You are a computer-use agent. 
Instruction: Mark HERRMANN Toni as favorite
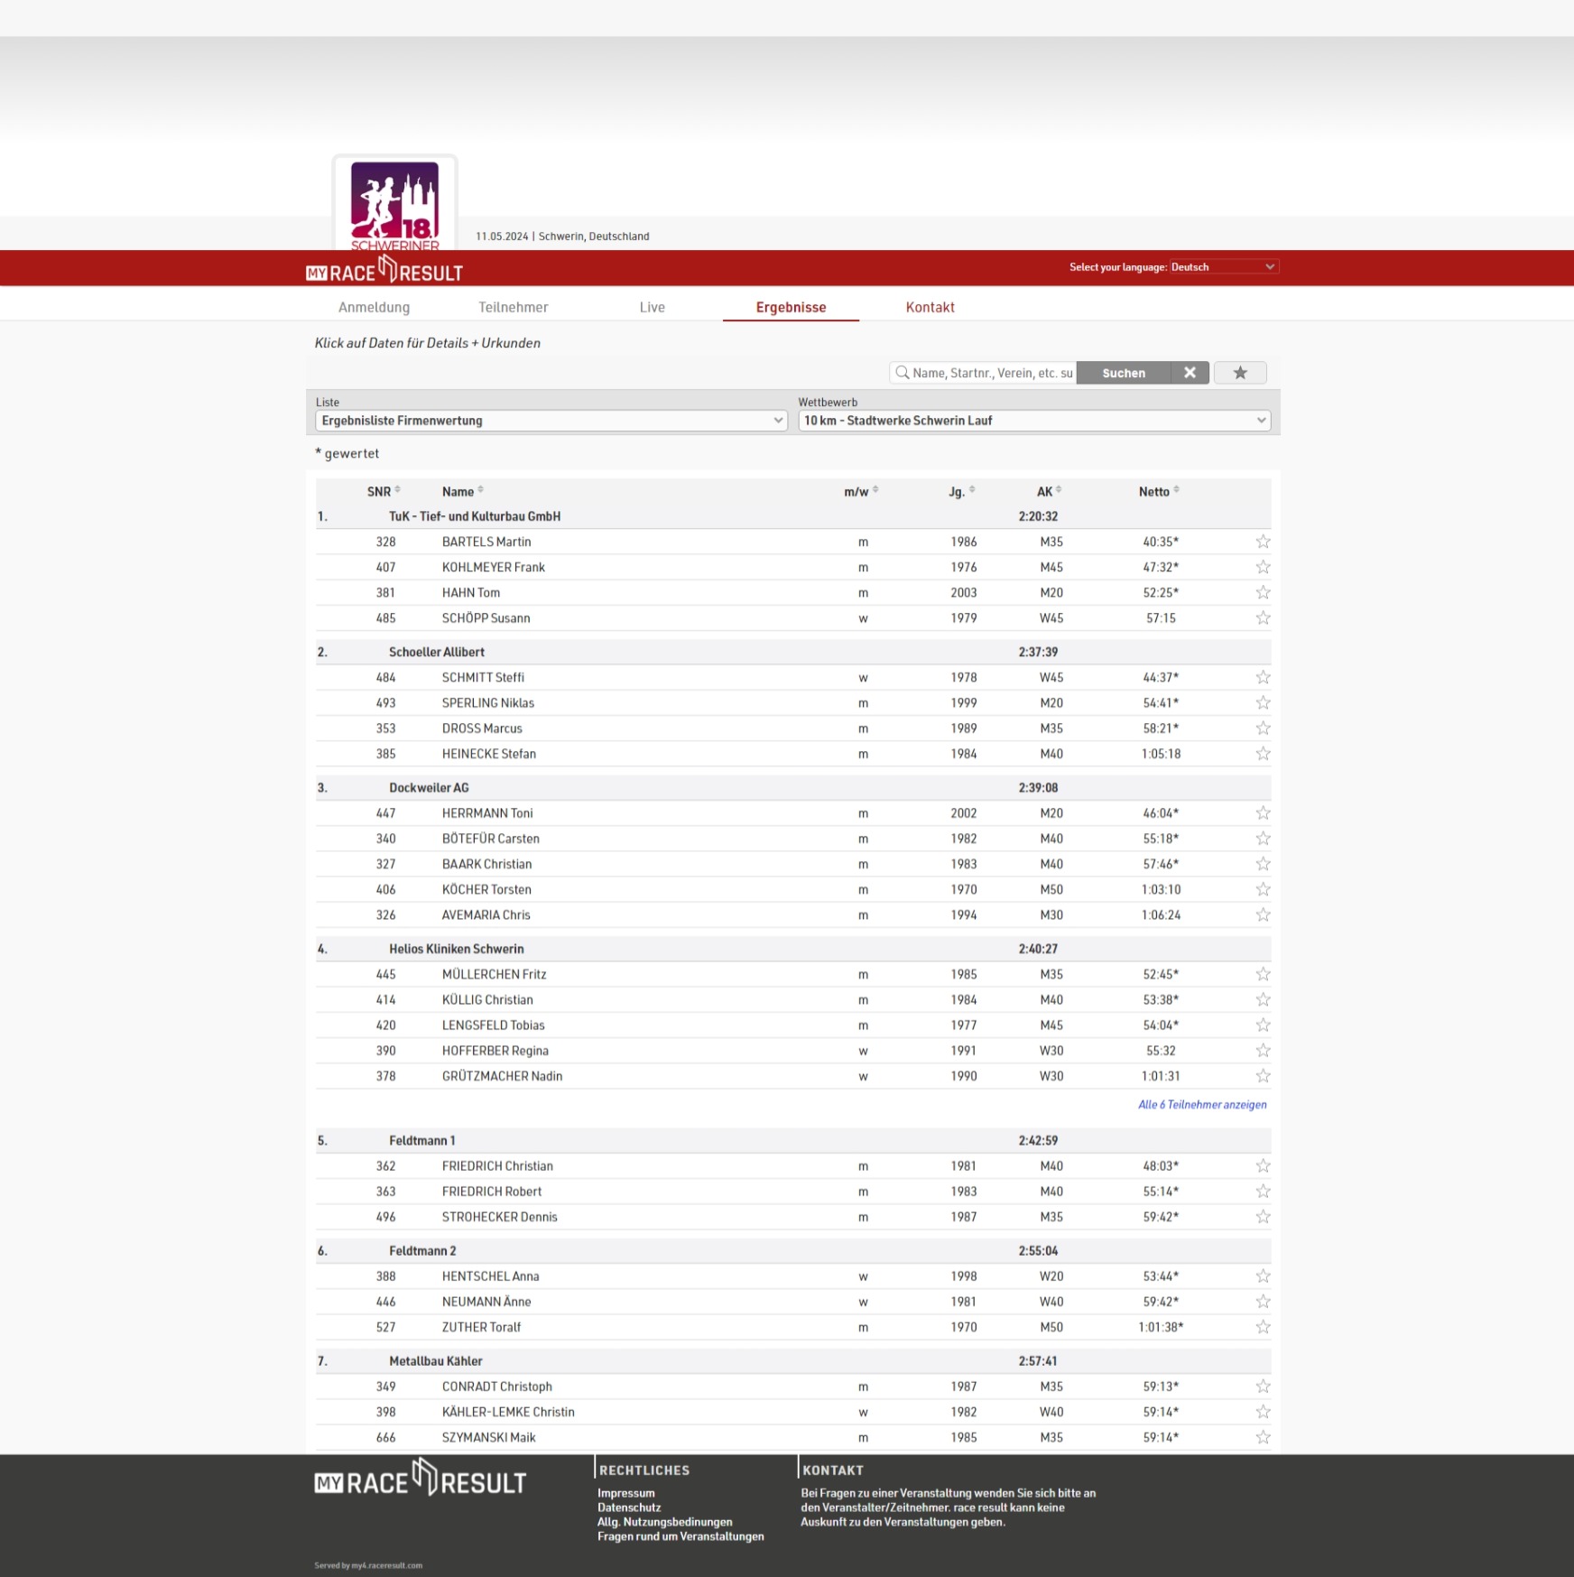pyautogui.click(x=1263, y=813)
